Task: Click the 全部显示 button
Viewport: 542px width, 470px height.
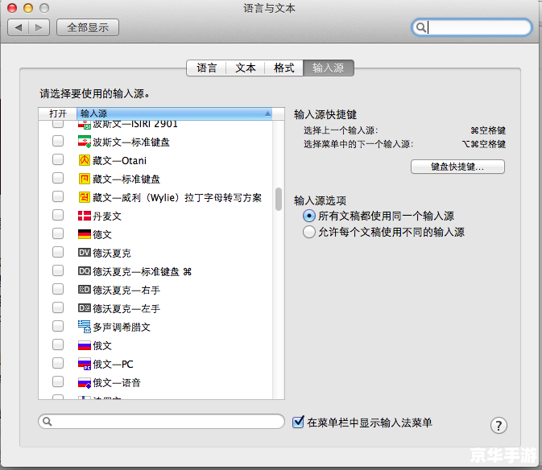Action: point(88,27)
